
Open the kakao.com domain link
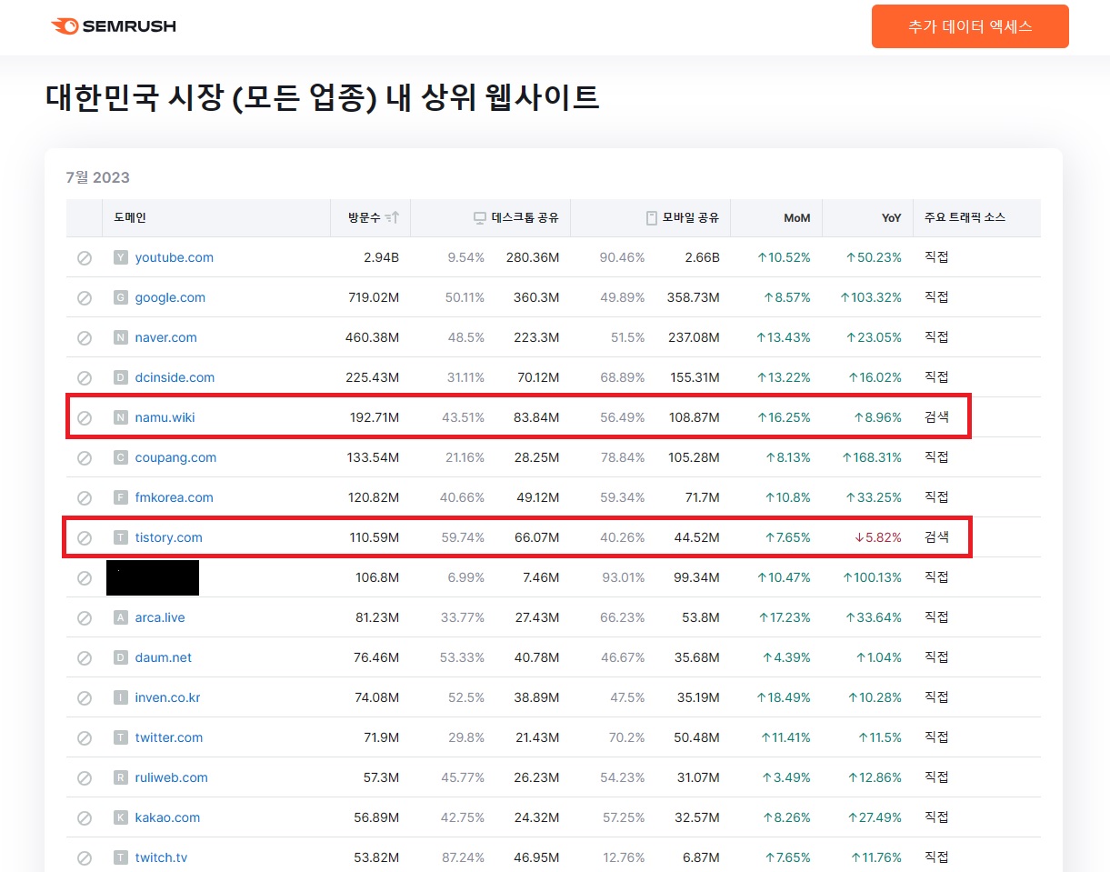(x=167, y=817)
